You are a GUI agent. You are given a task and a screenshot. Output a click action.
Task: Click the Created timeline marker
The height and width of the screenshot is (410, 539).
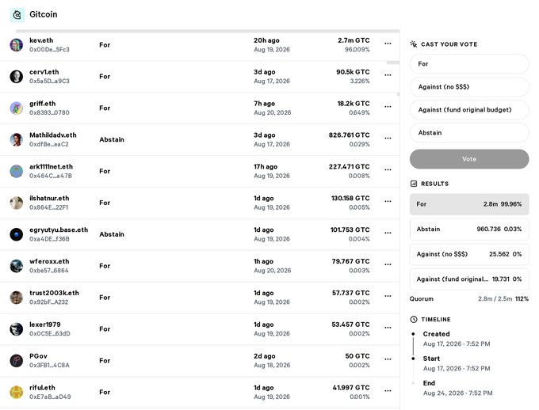click(x=413, y=334)
